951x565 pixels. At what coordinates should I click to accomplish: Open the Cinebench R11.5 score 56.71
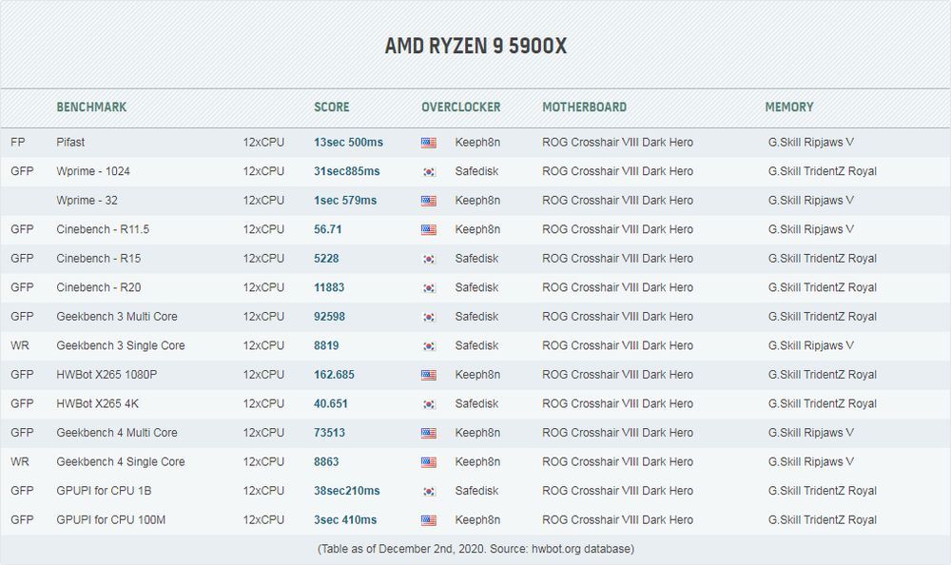tap(327, 230)
